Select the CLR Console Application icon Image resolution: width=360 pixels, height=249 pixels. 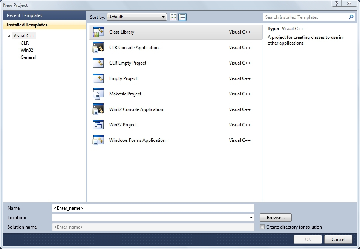98,48
